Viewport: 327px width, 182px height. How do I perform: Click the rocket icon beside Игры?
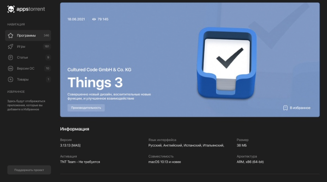[x=11, y=47]
